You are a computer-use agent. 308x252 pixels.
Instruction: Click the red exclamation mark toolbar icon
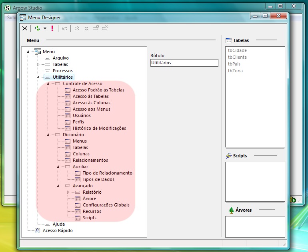(52, 28)
